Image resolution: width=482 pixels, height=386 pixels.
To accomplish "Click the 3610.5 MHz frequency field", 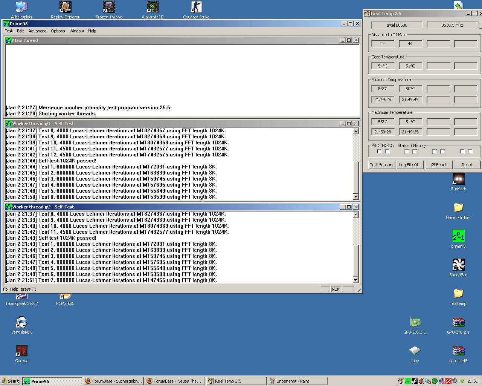I will coord(452,25).
